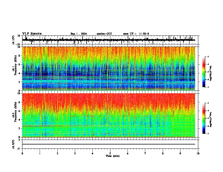
Task: Select the "Sep. 1 , 2024" date text
Action: click(79, 34)
